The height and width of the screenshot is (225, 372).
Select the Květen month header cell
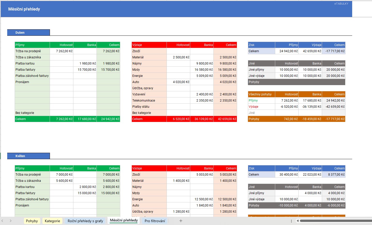pyautogui.click(x=28, y=156)
